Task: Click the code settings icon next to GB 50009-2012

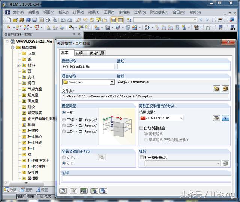Action: click(x=217, y=118)
